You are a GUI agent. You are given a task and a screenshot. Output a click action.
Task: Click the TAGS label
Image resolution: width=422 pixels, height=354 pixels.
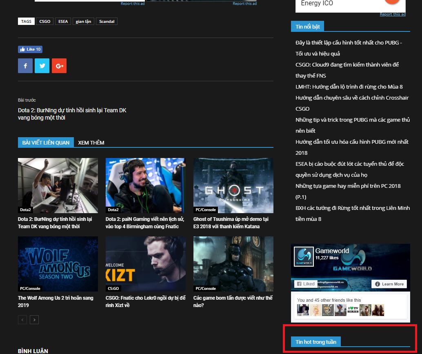tap(26, 21)
